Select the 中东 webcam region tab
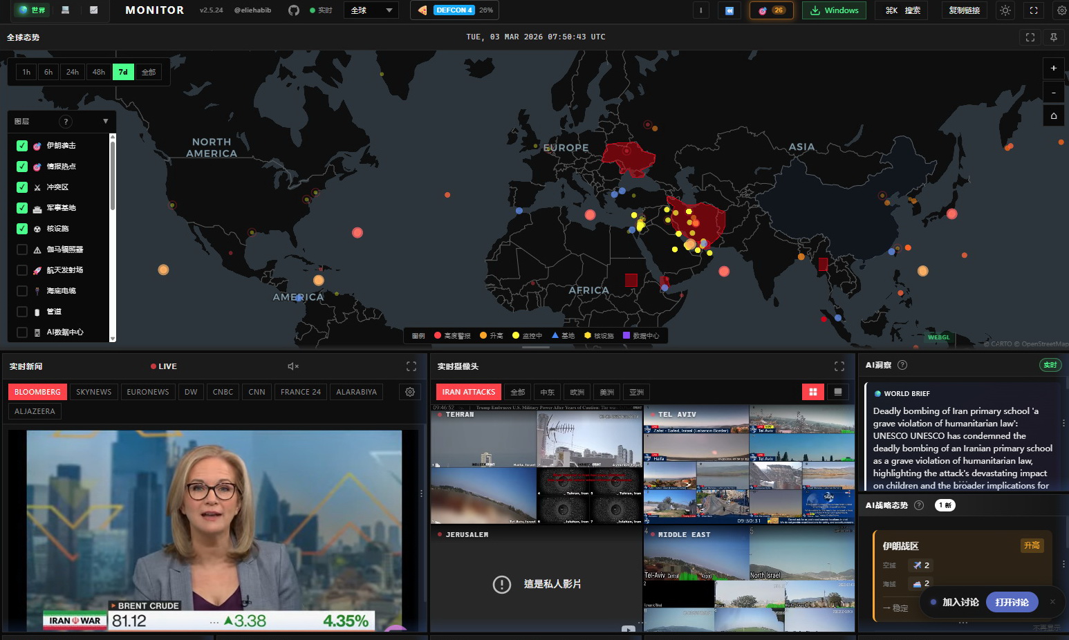1069x640 pixels. (547, 392)
